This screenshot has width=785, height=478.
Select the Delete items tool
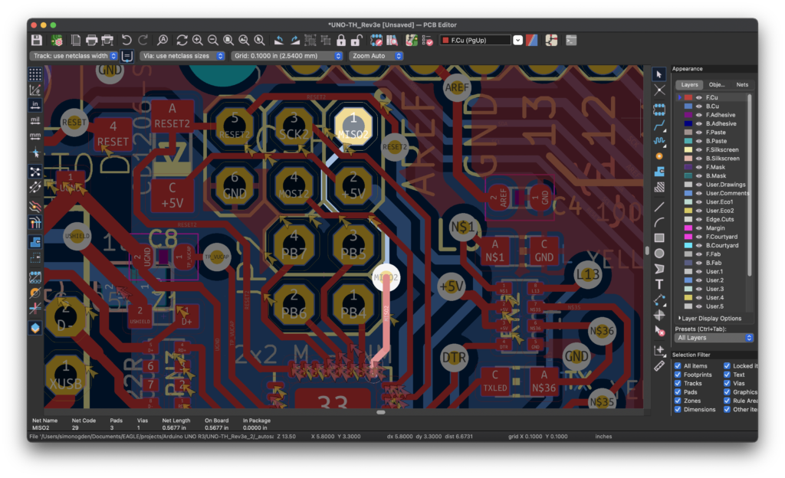pyautogui.click(x=659, y=331)
